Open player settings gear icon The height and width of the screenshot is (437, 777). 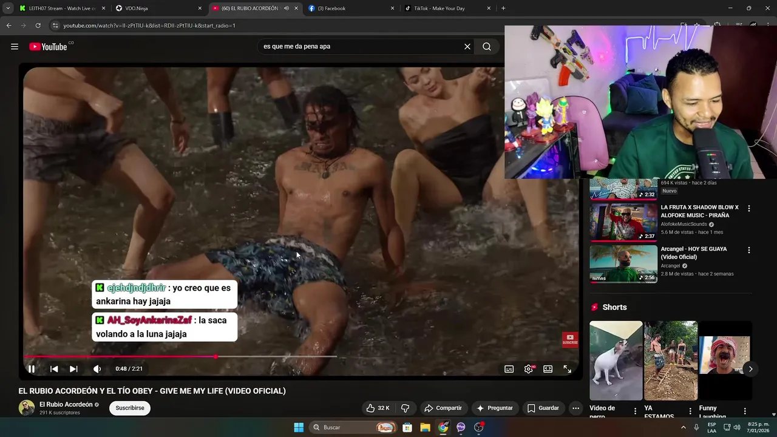(529, 369)
